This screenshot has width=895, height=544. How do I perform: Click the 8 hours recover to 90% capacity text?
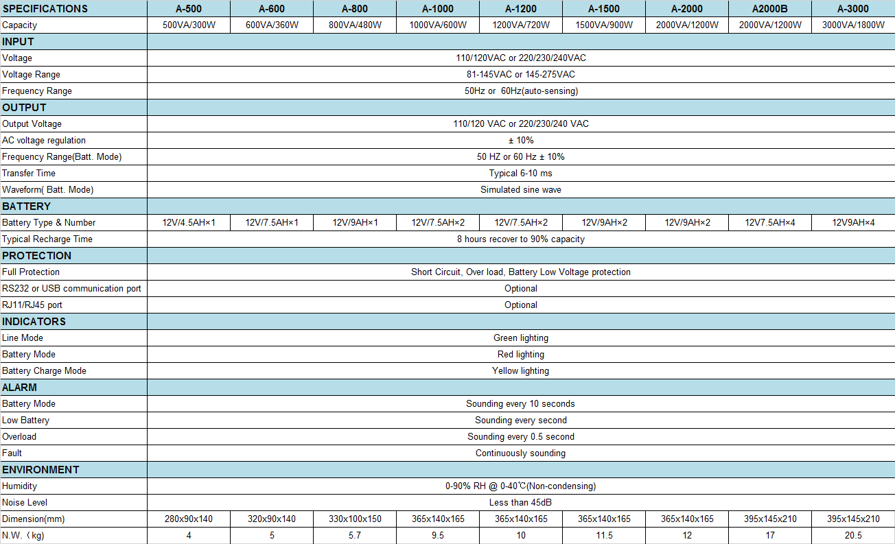pyautogui.click(x=521, y=239)
